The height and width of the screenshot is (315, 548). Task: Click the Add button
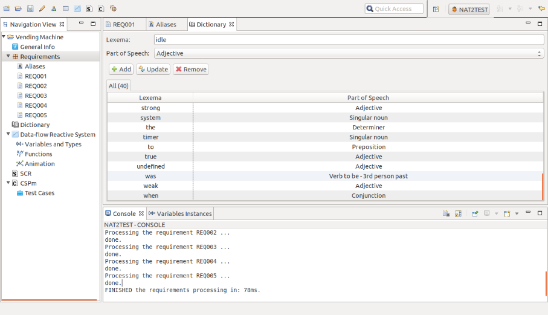click(121, 69)
